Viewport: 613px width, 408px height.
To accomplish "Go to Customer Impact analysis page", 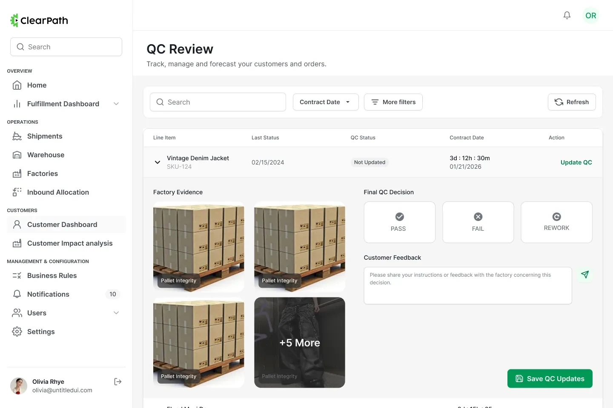I will [x=66, y=243].
